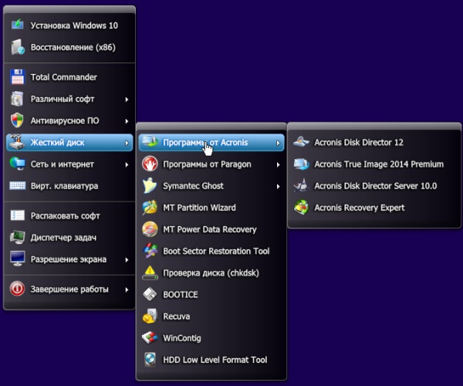Click the HDD Low Level Format Tool icon
The height and width of the screenshot is (386, 463).
tap(150, 360)
